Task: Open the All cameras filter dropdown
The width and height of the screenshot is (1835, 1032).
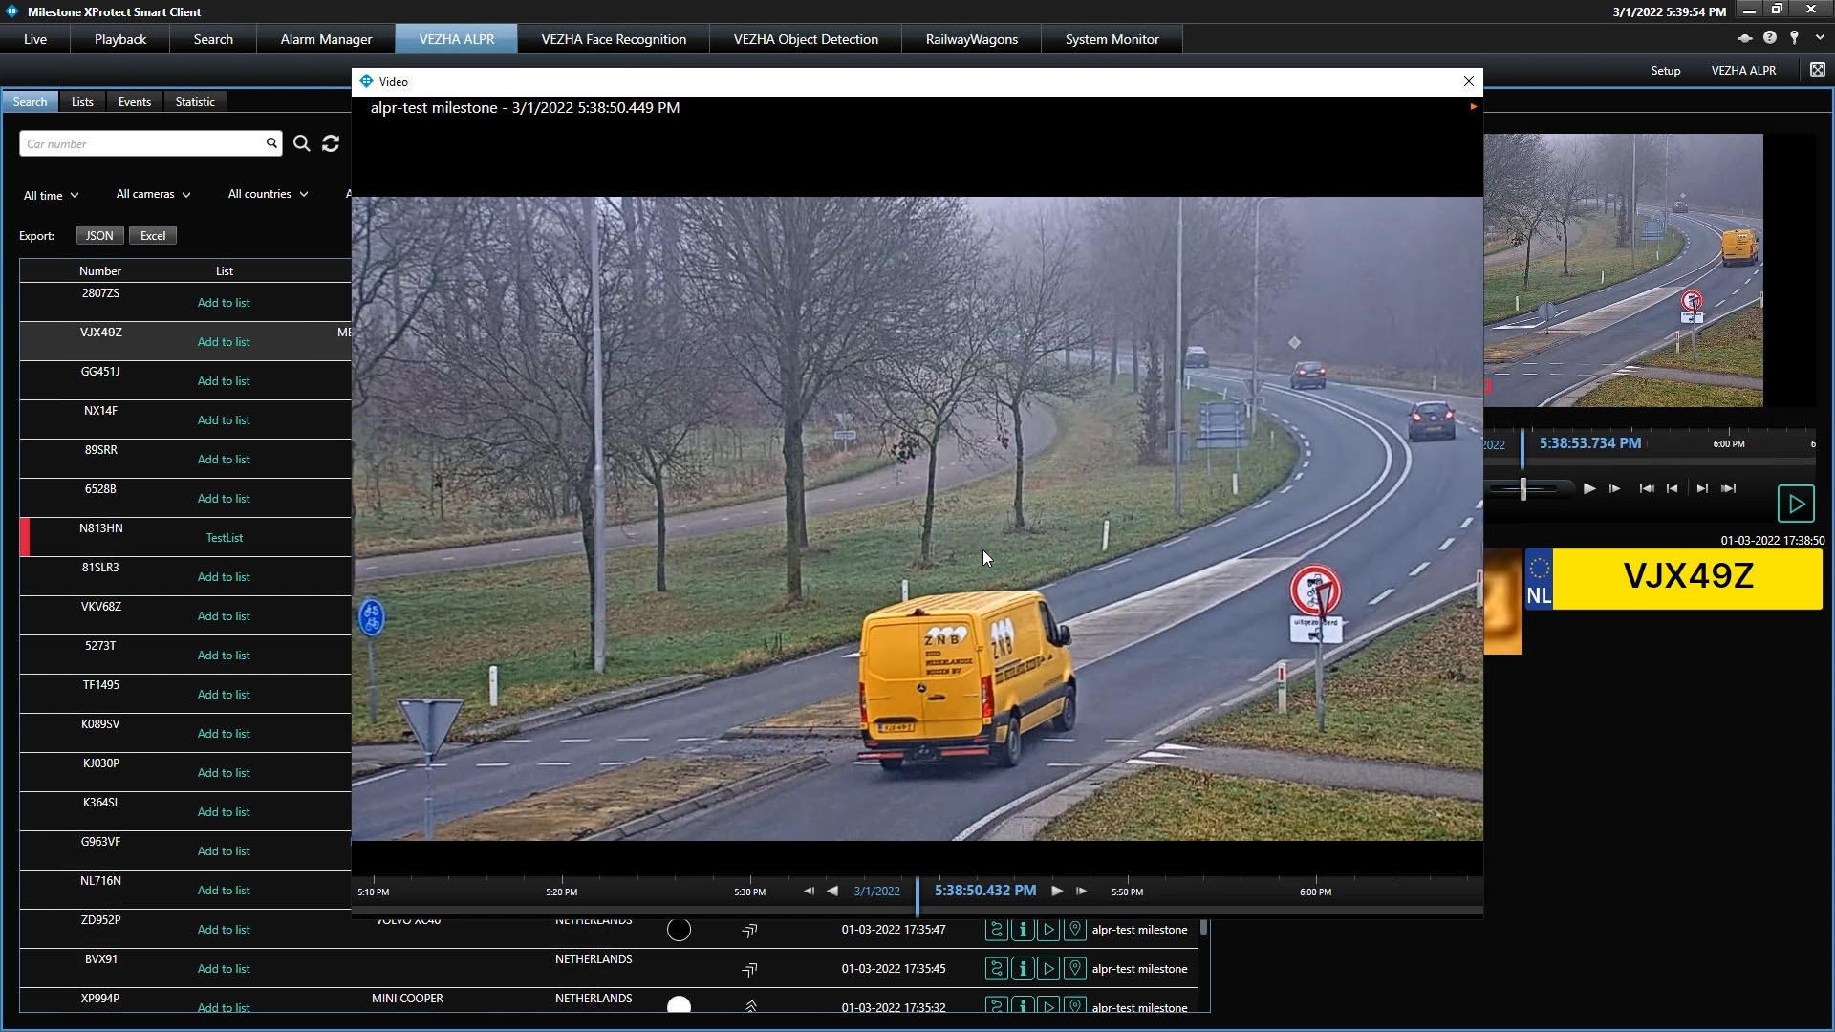Action: click(153, 194)
